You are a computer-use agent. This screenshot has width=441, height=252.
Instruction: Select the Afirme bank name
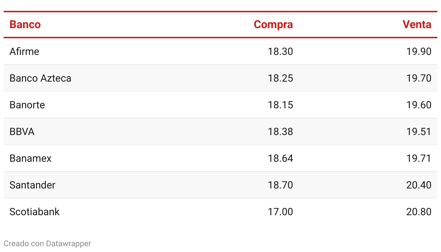pos(24,51)
